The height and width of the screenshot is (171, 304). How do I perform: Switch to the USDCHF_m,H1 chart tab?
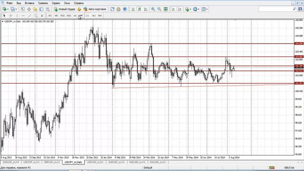point(31,162)
